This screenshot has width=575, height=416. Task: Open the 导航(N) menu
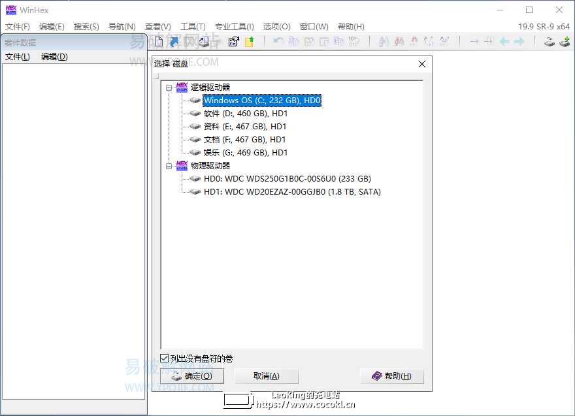tap(122, 26)
